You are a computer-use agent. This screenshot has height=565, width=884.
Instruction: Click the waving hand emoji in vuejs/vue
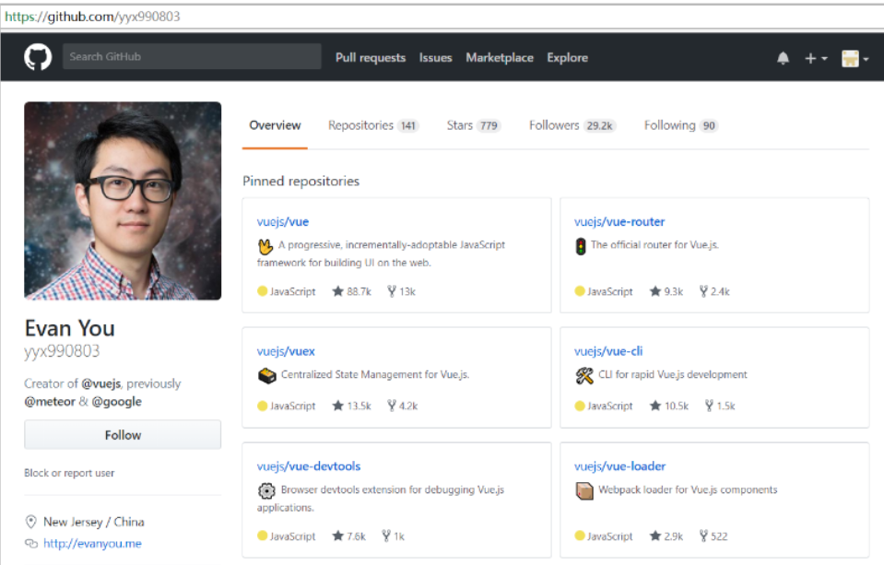pyautogui.click(x=265, y=246)
